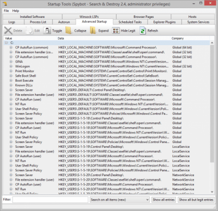
Task: Click the Delete toolbar icon
Action: click(x=8, y=30)
